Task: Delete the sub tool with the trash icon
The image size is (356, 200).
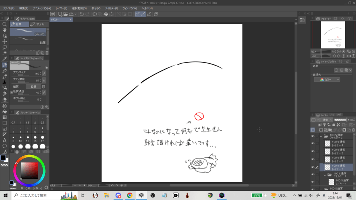Action: click(47, 53)
